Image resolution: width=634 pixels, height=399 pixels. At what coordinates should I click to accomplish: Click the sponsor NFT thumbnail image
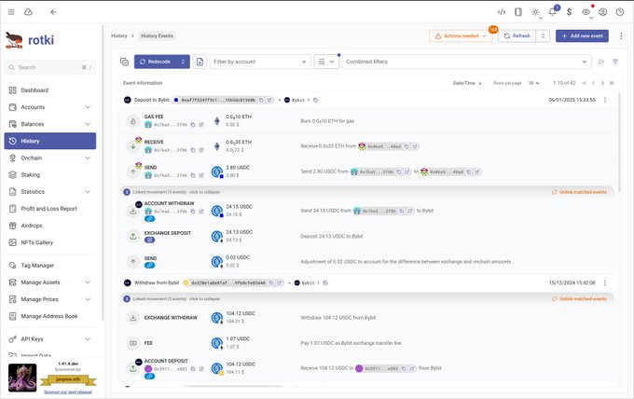(x=22, y=378)
